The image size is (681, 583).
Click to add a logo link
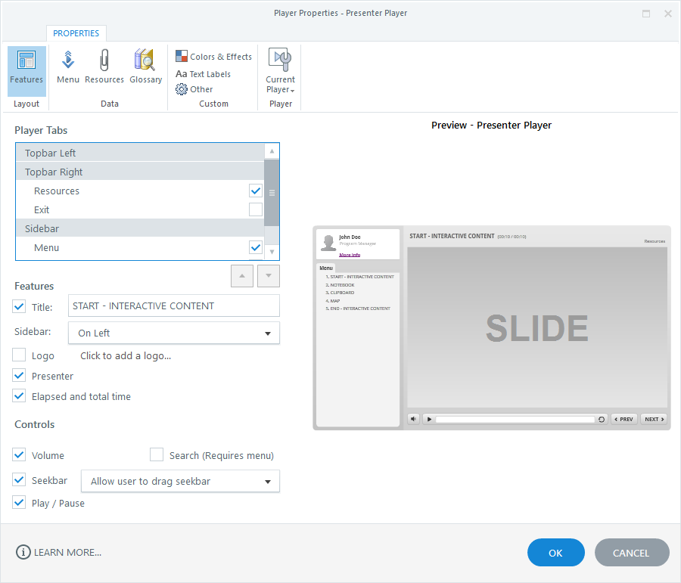[x=126, y=355]
